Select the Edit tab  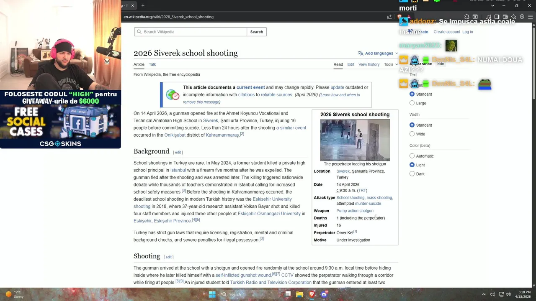(350, 64)
